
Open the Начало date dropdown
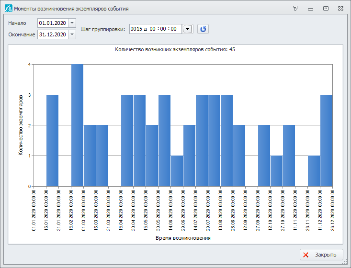click(72, 23)
